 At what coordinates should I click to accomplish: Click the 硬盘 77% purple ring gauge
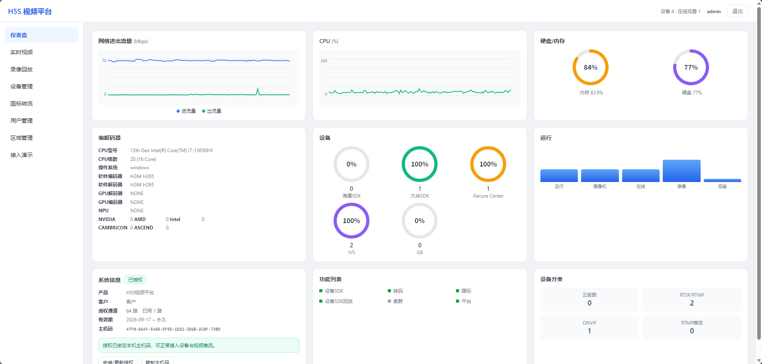(691, 67)
